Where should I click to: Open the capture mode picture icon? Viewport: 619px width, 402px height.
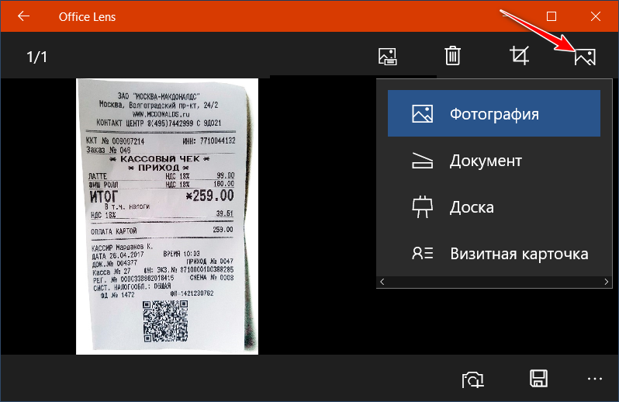pos(585,57)
